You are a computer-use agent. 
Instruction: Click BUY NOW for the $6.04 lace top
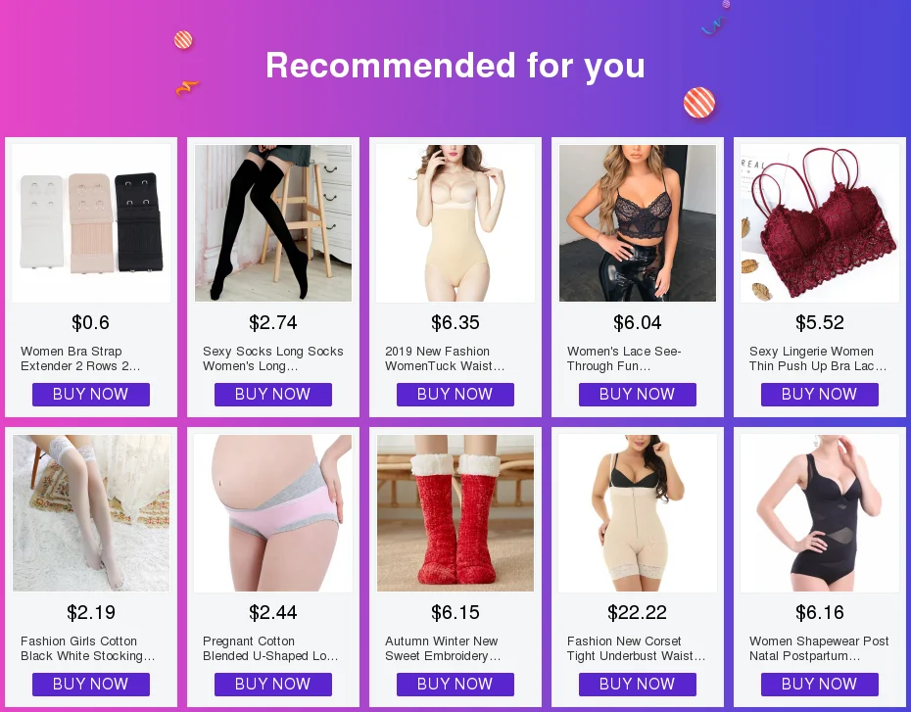coord(638,395)
